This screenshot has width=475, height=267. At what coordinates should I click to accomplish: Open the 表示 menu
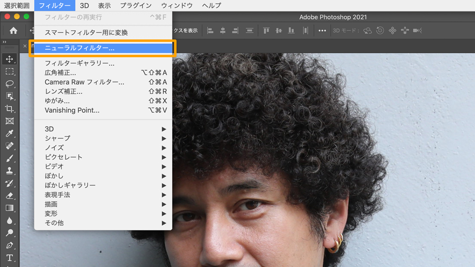104,5
